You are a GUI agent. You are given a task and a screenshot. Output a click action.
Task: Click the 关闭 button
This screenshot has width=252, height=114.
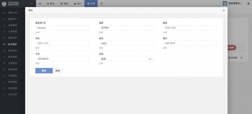click(57, 71)
